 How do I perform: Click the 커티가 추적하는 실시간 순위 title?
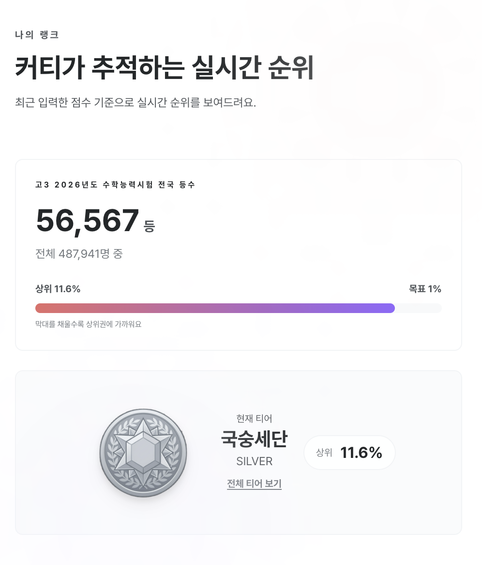(x=165, y=68)
